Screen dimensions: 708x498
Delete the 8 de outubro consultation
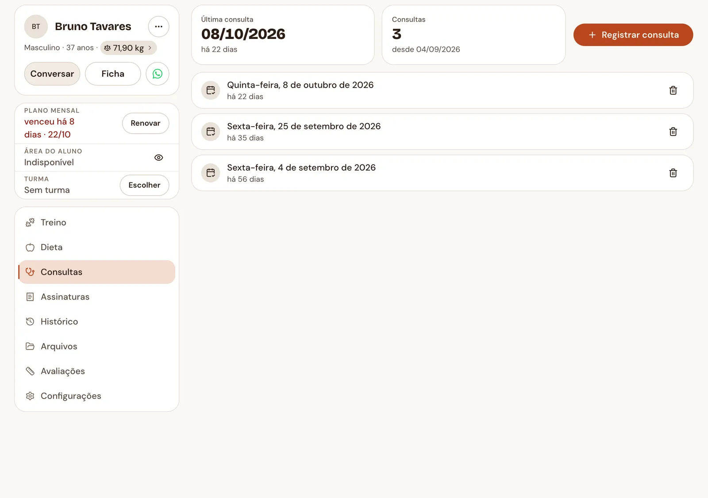[673, 90]
